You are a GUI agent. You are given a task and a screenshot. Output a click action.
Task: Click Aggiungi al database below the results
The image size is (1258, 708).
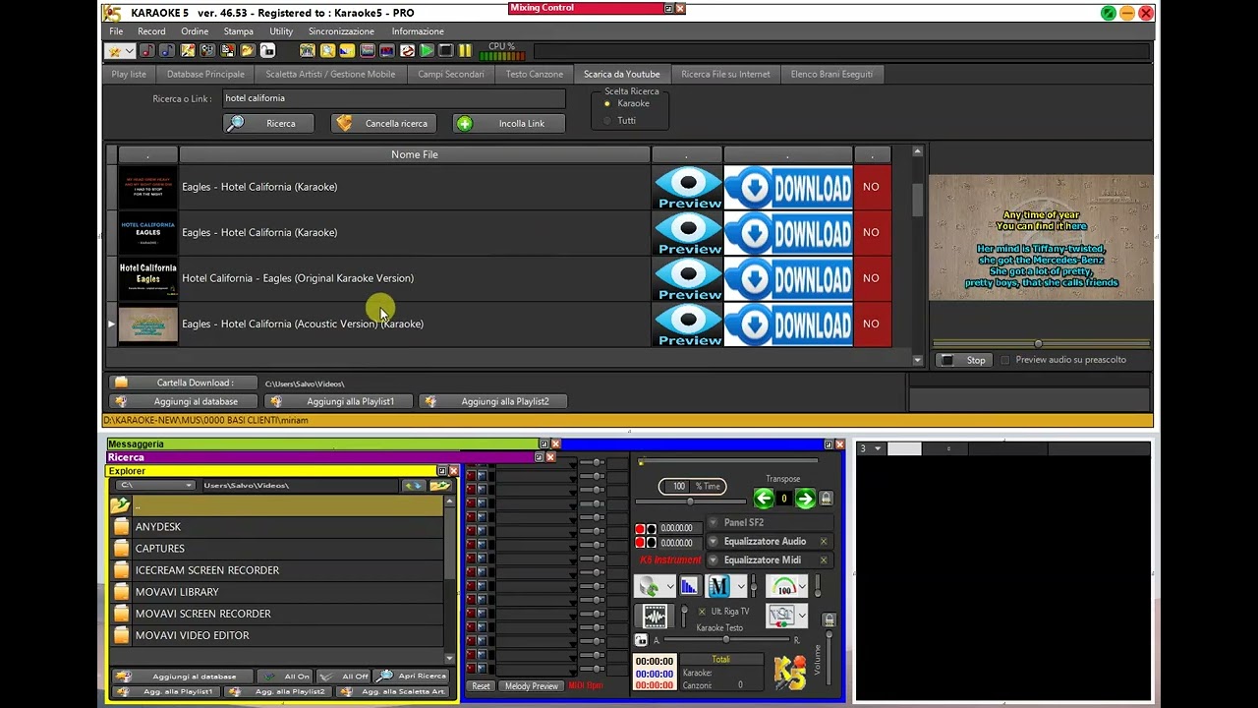pyautogui.click(x=183, y=401)
